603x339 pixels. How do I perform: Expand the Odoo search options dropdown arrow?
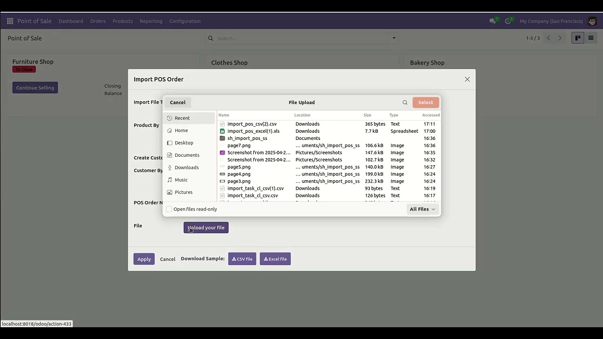click(394, 38)
